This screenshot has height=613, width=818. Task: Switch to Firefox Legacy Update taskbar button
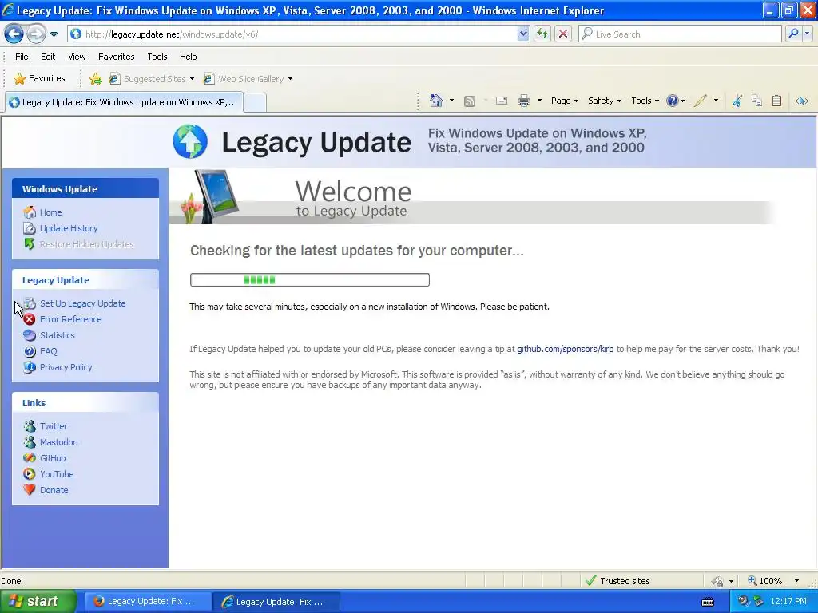[x=148, y=601]
